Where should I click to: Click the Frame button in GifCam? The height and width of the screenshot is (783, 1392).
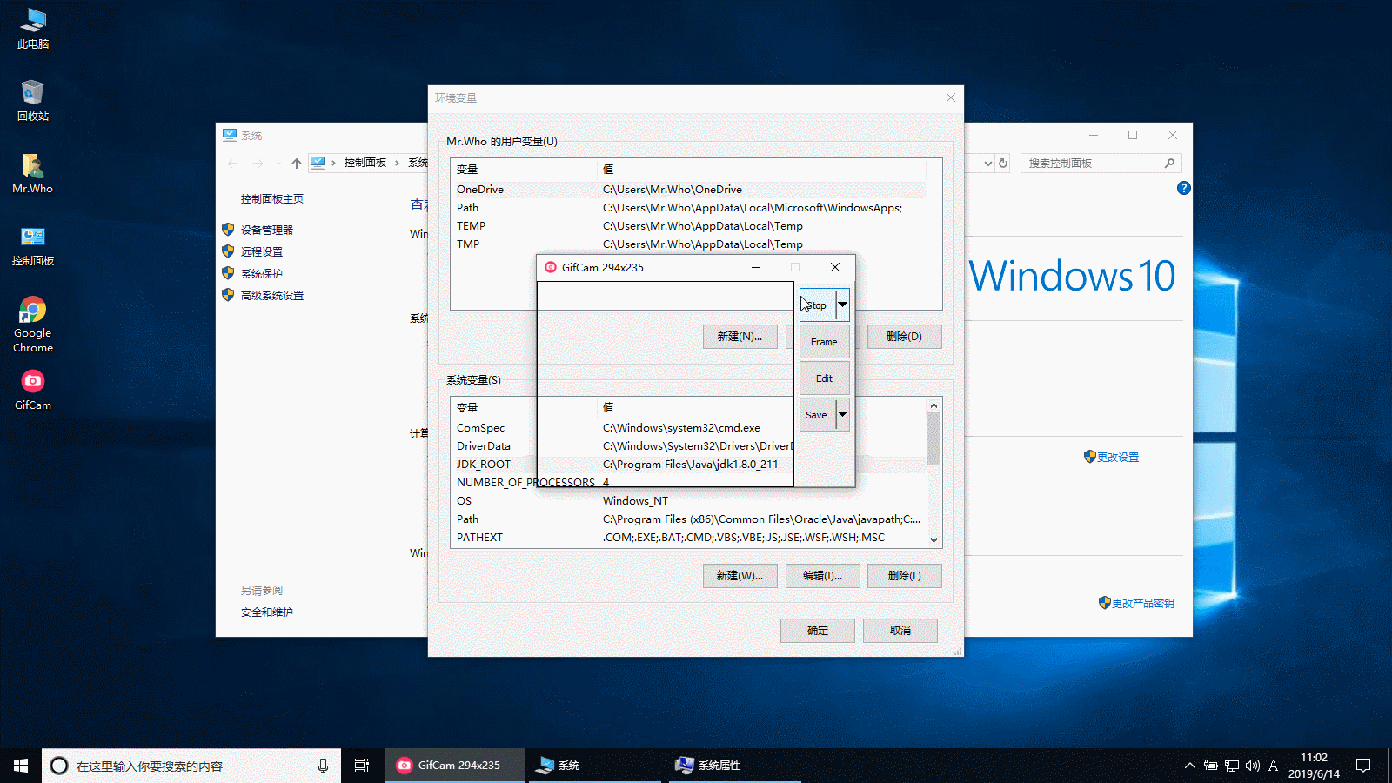point(824,342)
